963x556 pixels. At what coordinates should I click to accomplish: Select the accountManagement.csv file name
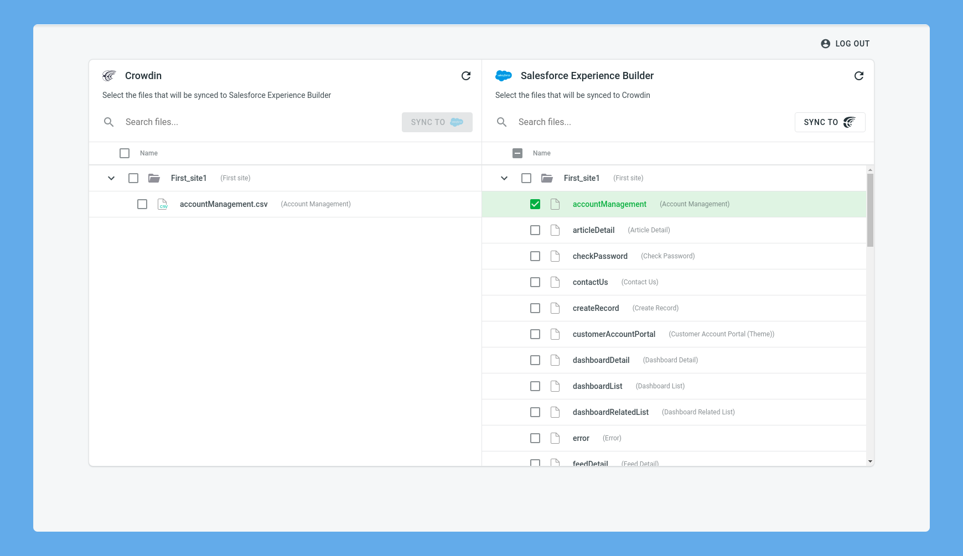(x=224, y=204)
